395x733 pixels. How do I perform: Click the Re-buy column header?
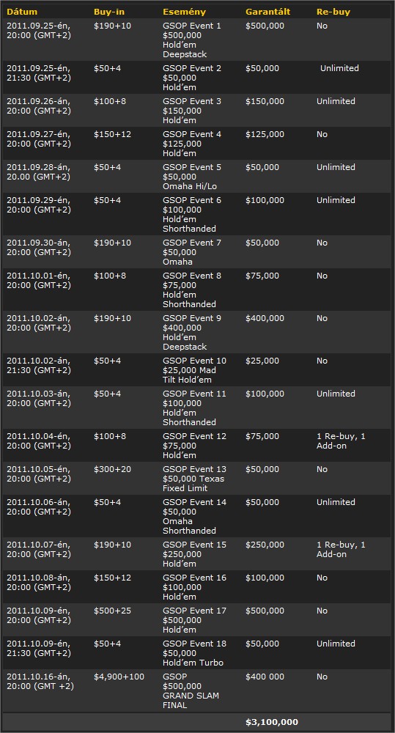(x=333, y=12)
